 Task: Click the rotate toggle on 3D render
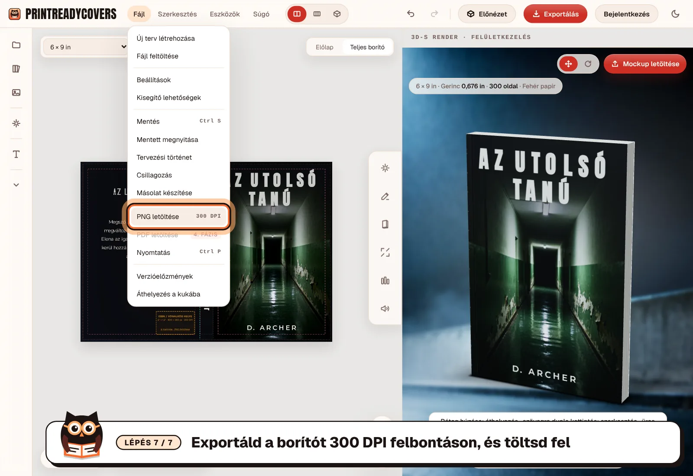588,64
